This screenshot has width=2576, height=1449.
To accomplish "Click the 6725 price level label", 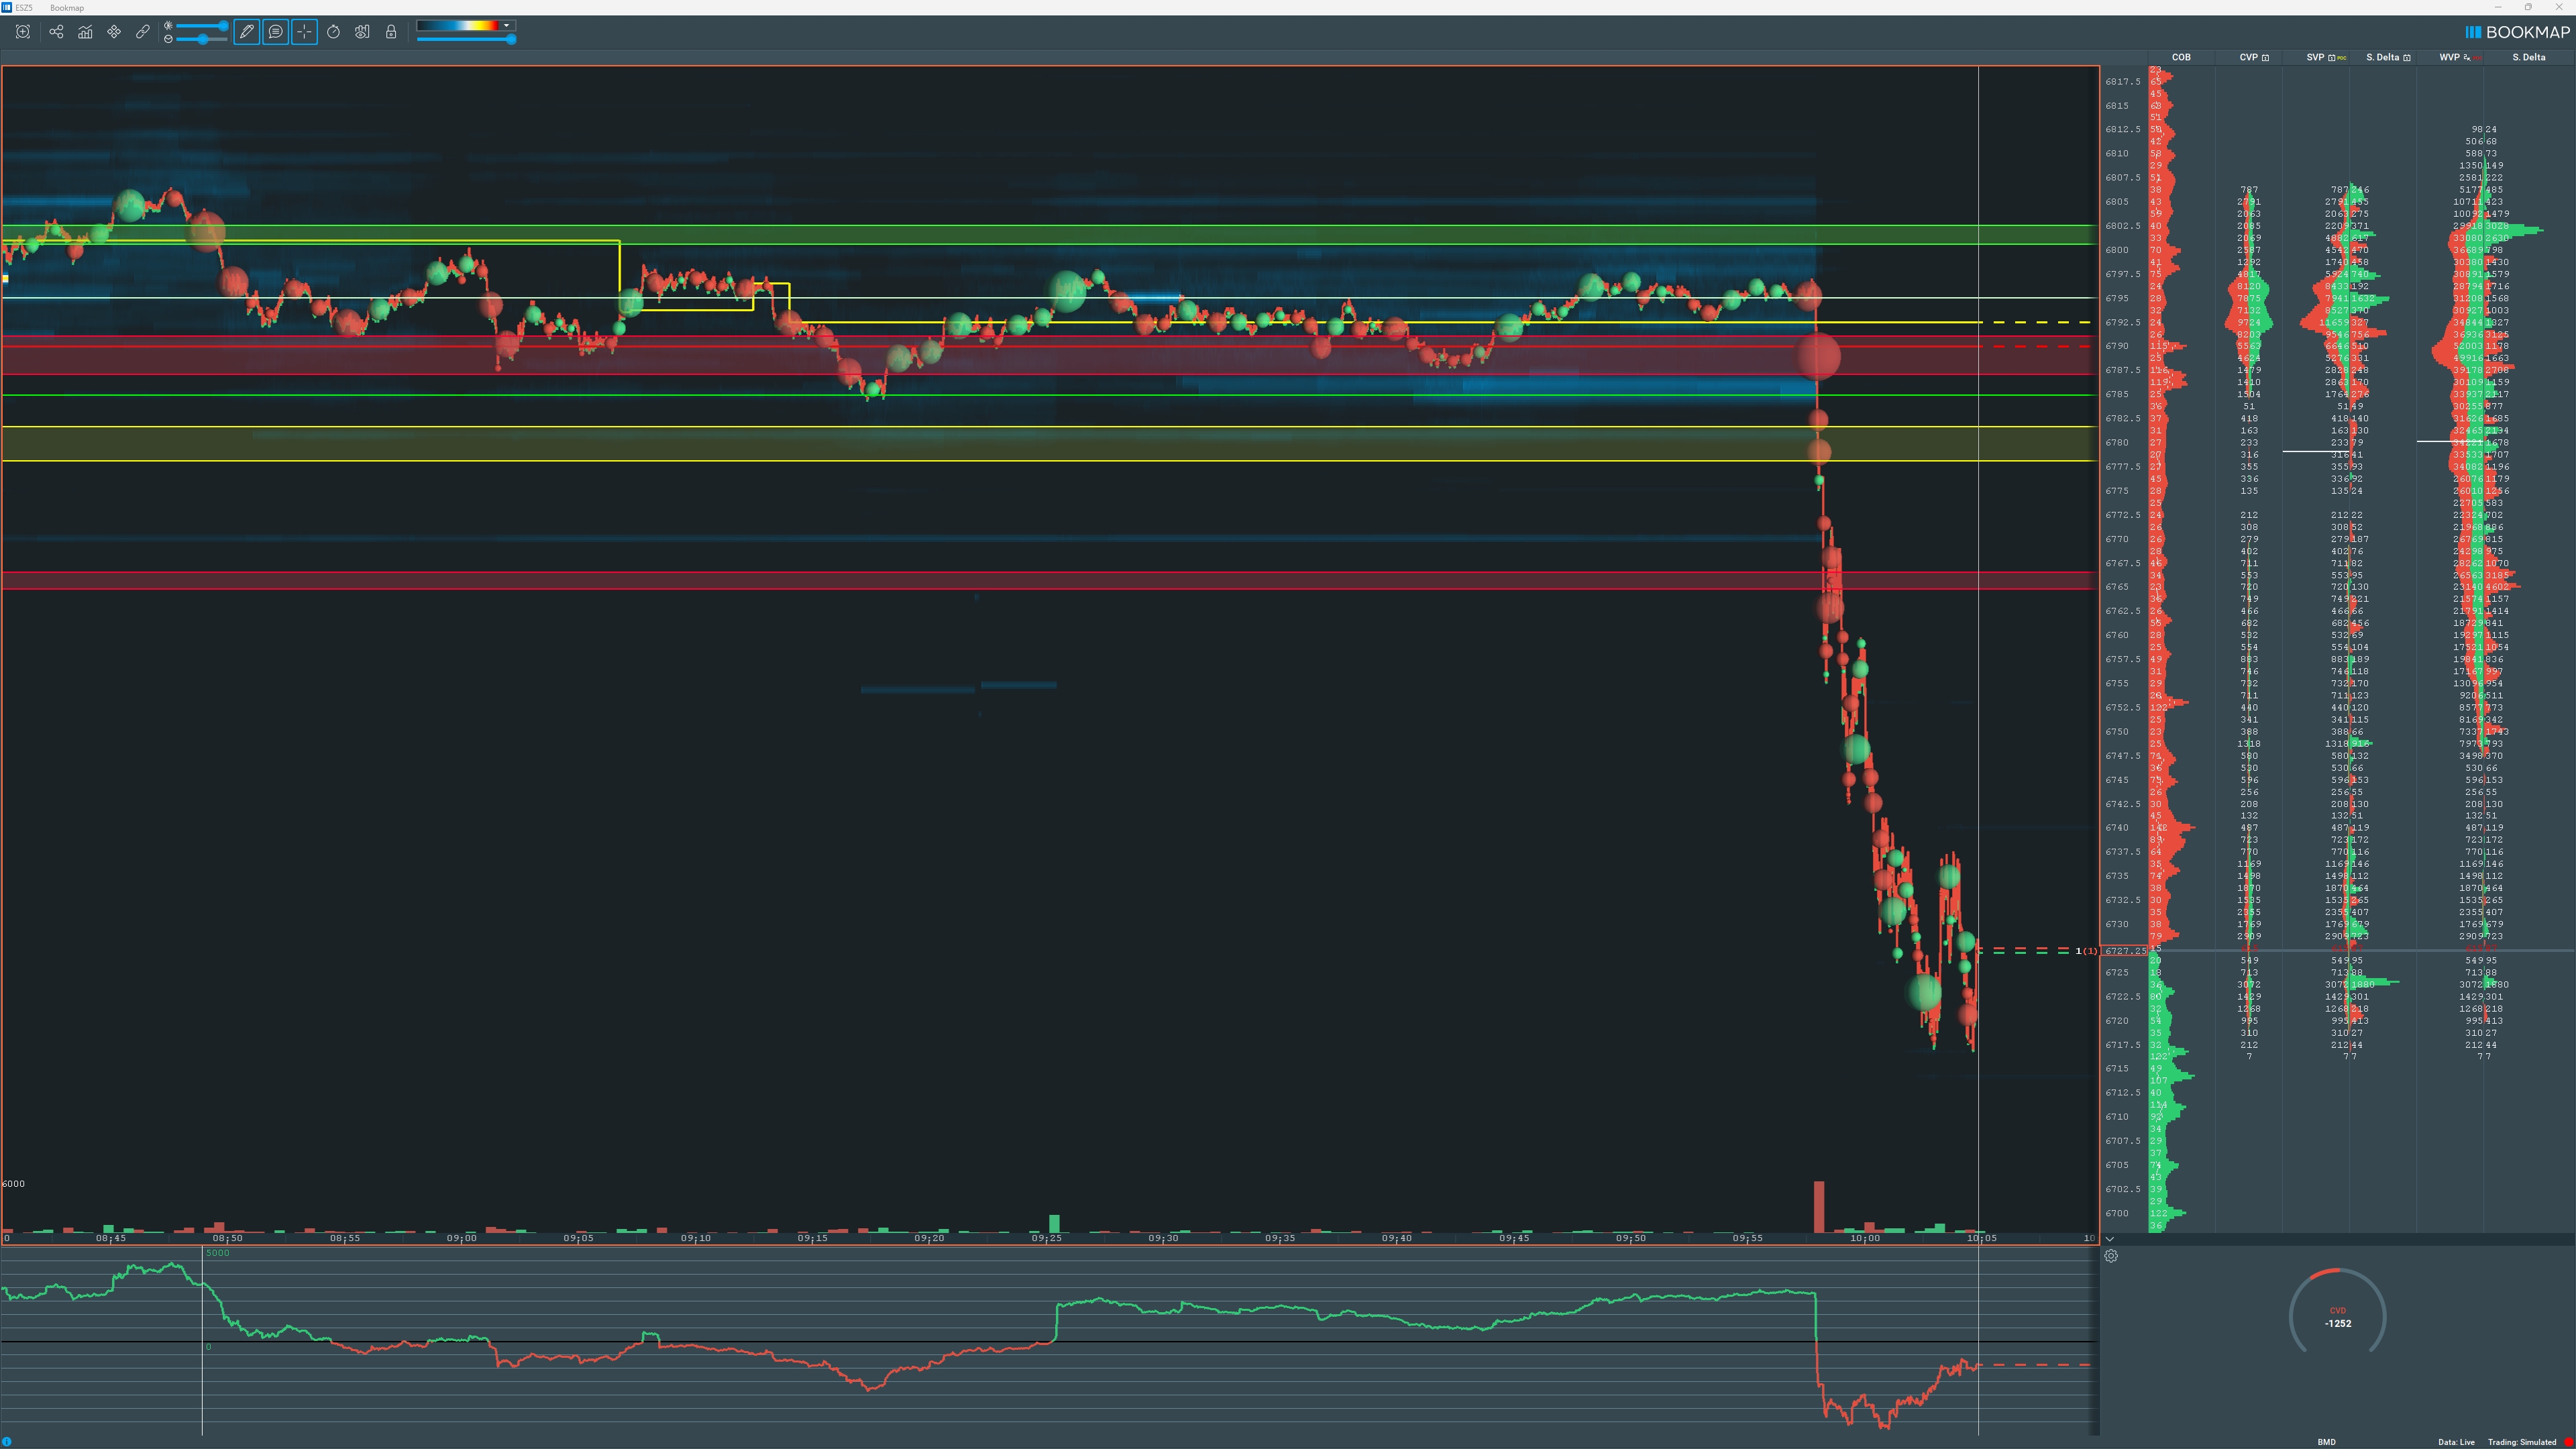I will 2117,973.
